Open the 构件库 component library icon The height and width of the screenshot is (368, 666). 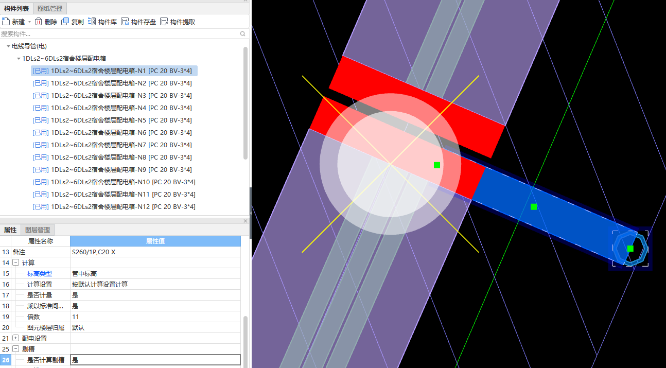[92, 22]
